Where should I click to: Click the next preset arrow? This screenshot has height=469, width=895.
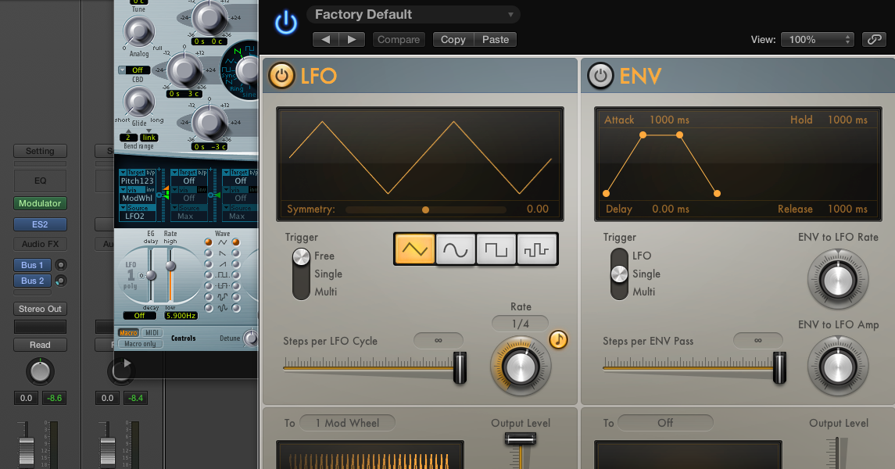(x=352, y=38)
